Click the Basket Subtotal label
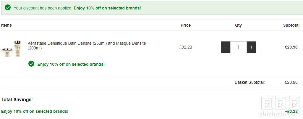This screenshot has width=303, height=119. [250, 82]
